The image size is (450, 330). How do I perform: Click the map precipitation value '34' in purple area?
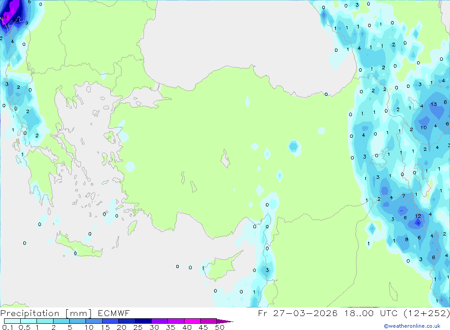coord(4,17)
